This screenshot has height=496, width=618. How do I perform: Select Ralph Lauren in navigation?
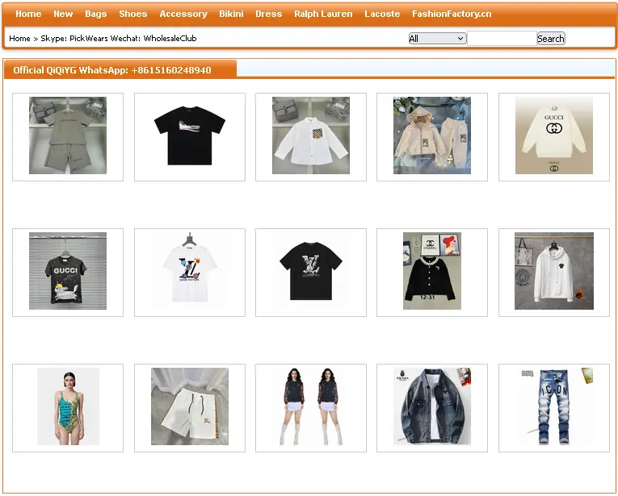[323, 14]
